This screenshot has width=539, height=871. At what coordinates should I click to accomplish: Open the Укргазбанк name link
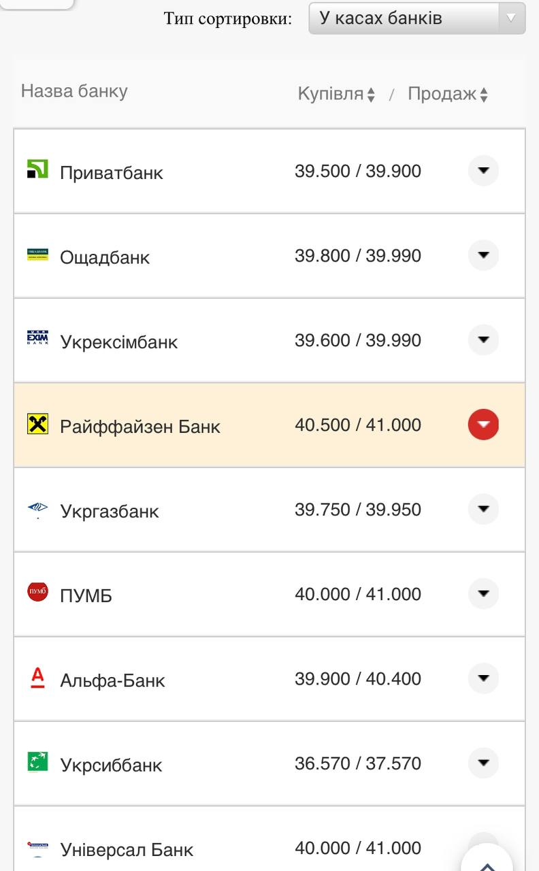109,511
